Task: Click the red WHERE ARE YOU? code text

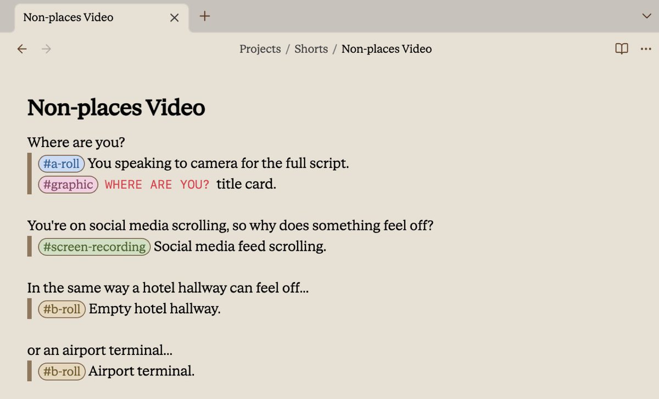Action: tap(157, 185)
